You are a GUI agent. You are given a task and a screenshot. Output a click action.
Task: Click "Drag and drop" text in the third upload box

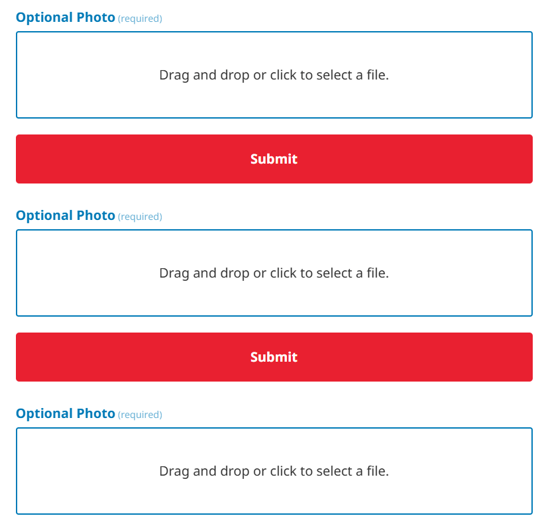(204, 471)
